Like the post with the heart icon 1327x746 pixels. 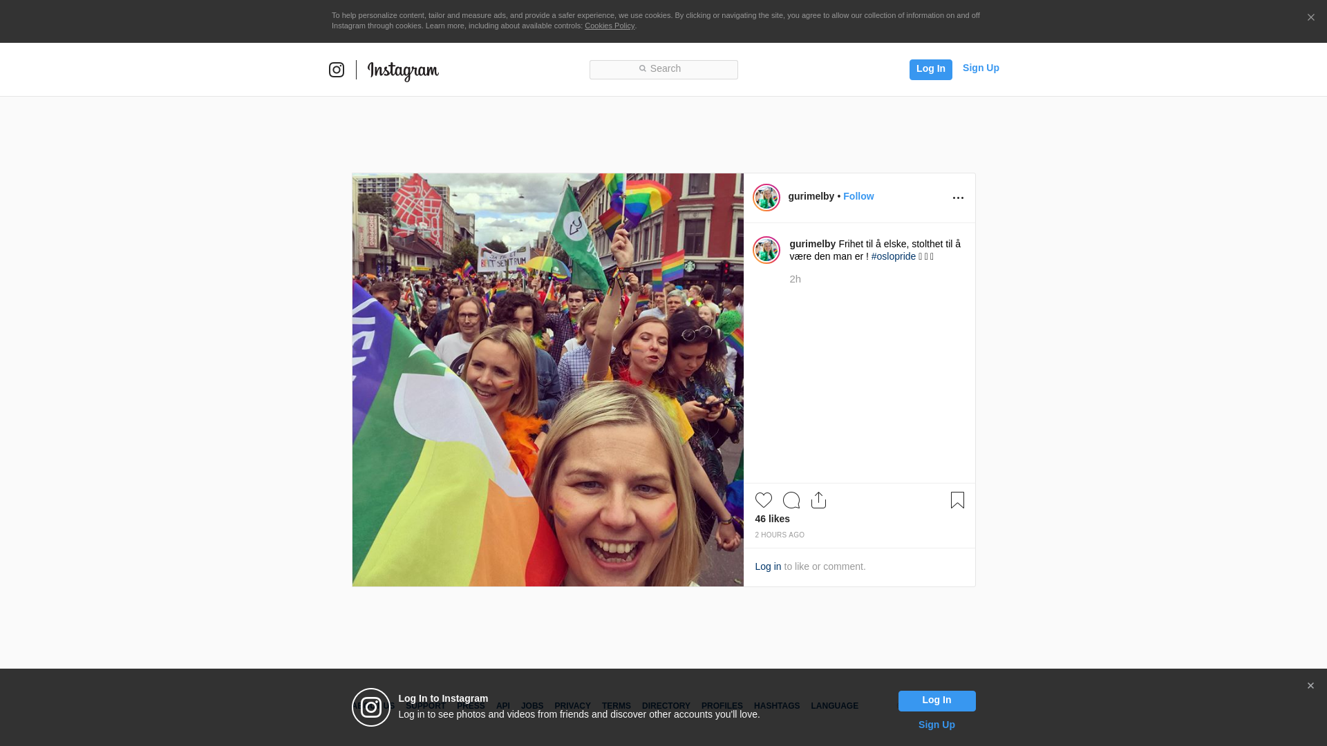[x=764, y=500]
